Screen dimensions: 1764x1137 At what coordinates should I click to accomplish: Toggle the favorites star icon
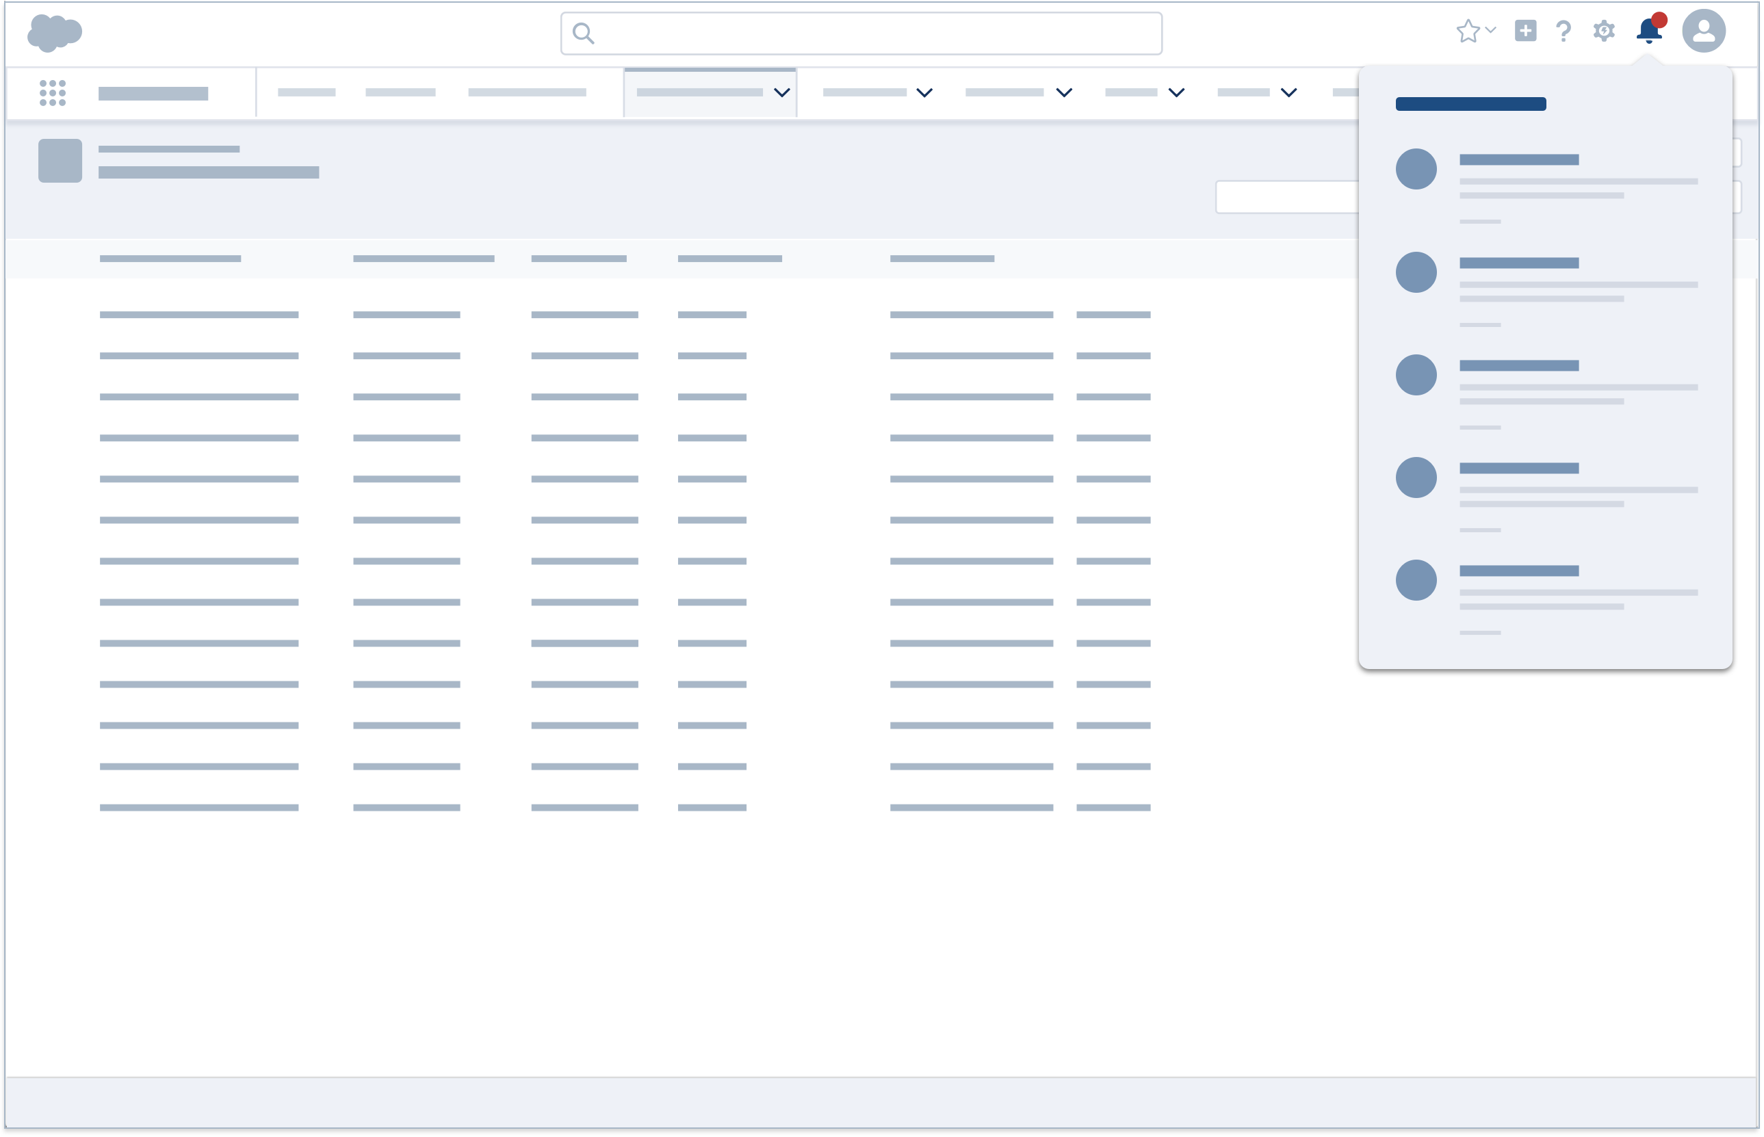pyautogui.click(x=1468, y=31)
